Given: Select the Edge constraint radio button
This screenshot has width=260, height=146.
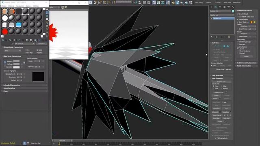Looking at the screenshot, I should (x=221, y=86).
